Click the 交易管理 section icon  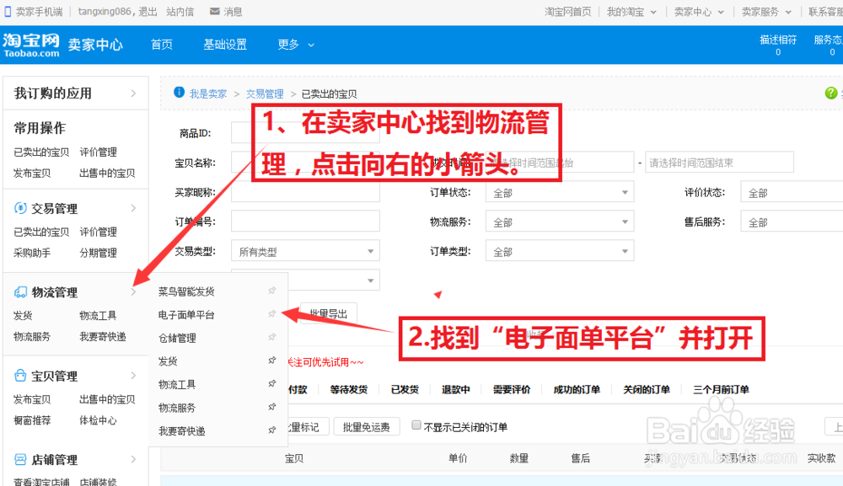[20, 208]
